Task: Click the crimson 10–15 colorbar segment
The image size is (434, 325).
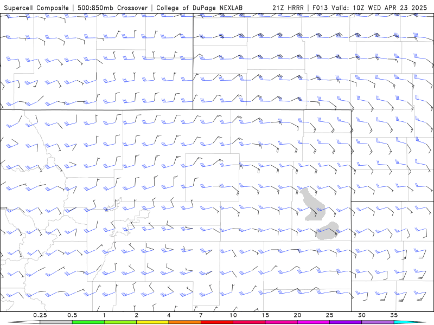Action: point(249,322)
